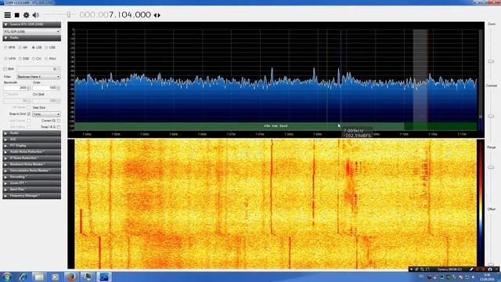Click the 40m Ham Band label bar

[276, 126]
